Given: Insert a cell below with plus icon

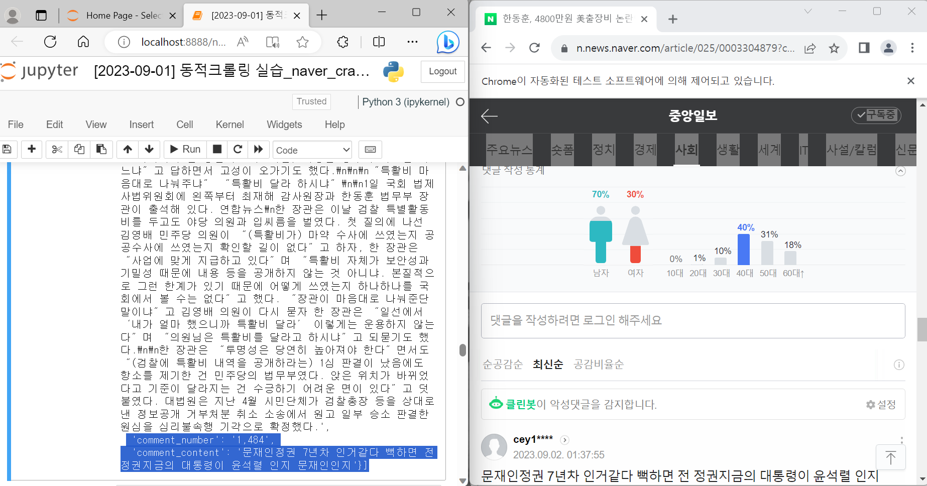Looking at the screenshot, I should coord(32,149).
